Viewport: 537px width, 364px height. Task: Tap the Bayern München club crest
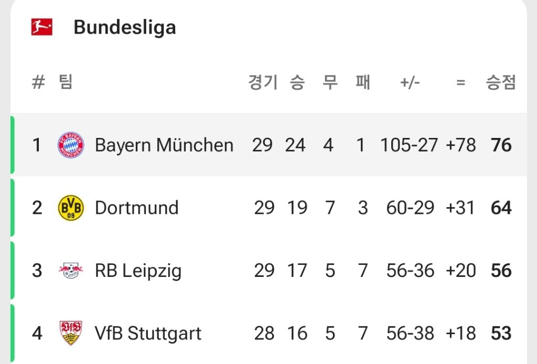70,145
